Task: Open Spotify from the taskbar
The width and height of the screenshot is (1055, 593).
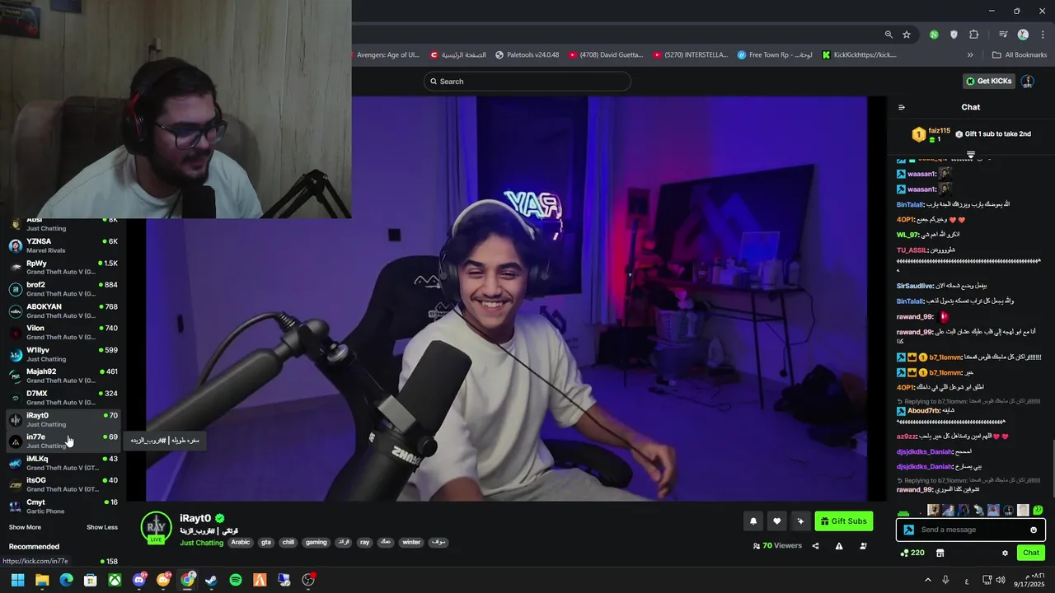Action: tap(236, 580)
